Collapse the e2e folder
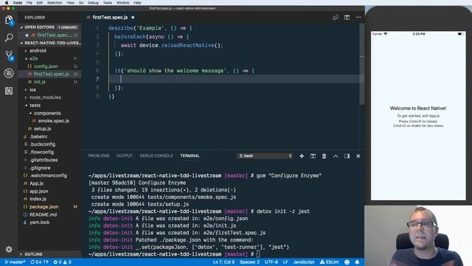This screenshot has width=472, height=266. [34, 58]
